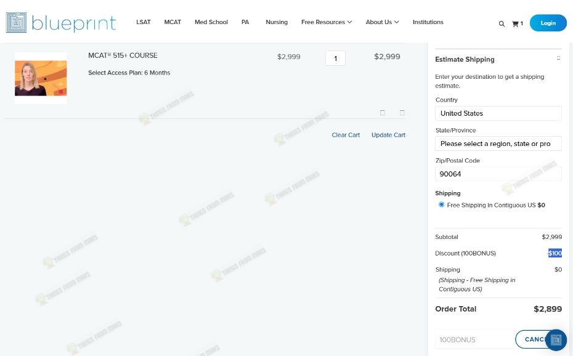Go to the MCAT menu item
The width and height of the screenshot is (573, 356).
coord(173,22)
